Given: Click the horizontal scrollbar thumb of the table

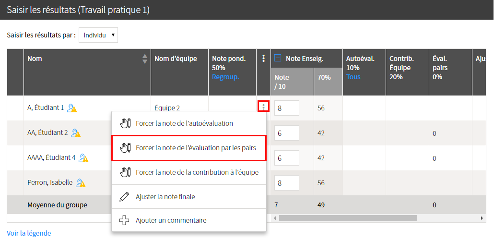Looking at the screenshot, I should point(348,218).
